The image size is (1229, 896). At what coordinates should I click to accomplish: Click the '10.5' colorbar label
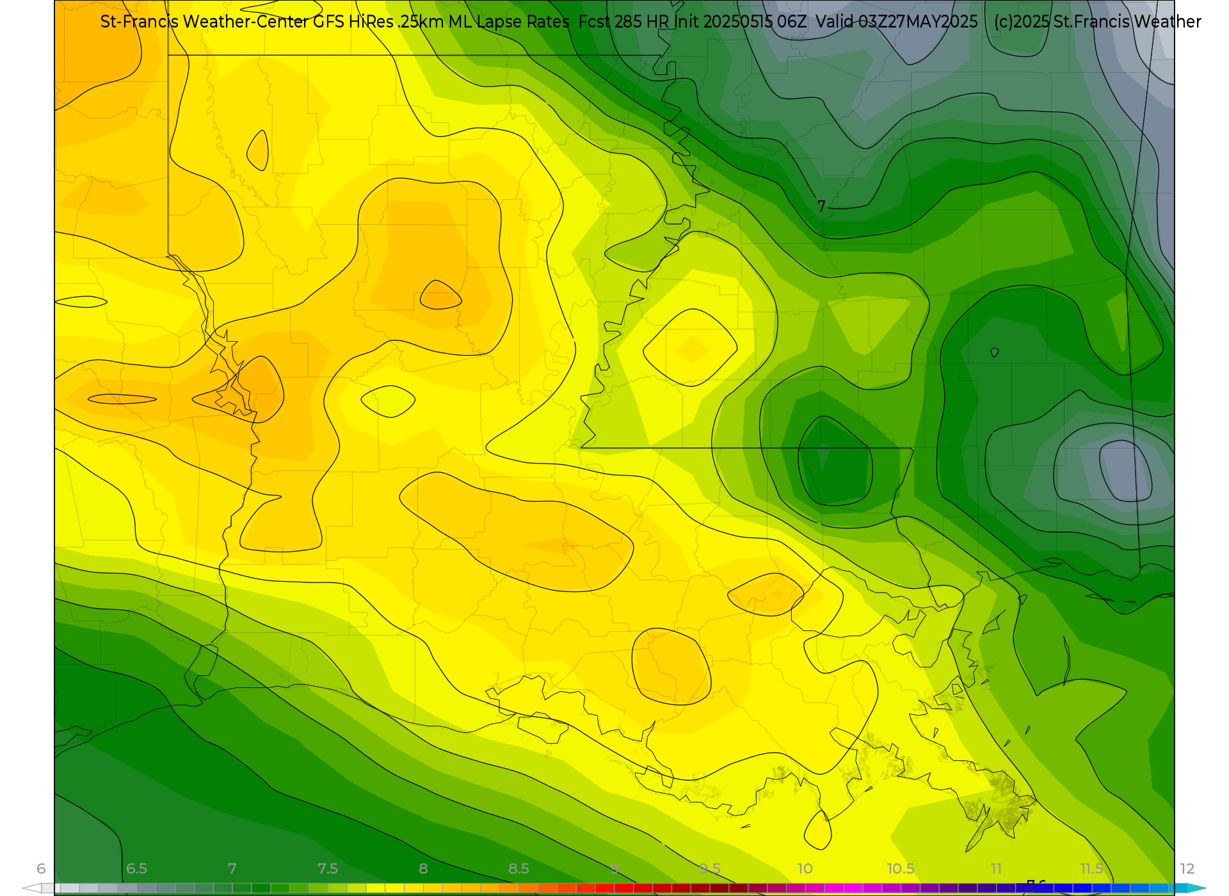tap(901, 868)
